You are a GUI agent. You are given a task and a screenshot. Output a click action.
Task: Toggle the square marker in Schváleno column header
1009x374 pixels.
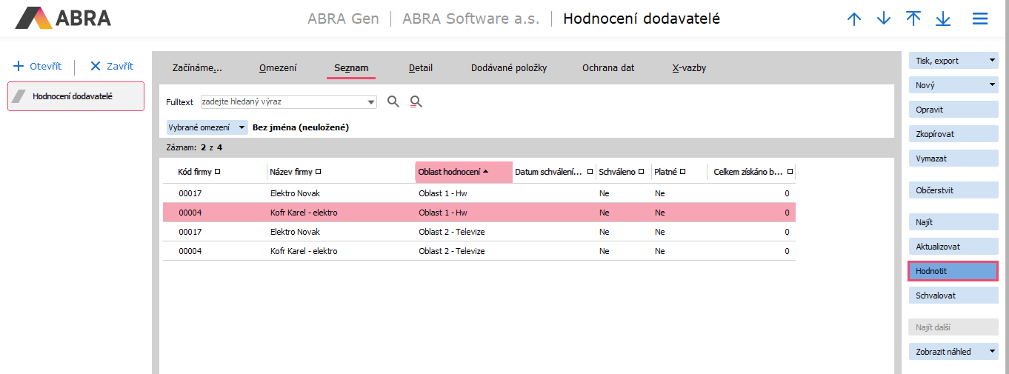(642, 172)
